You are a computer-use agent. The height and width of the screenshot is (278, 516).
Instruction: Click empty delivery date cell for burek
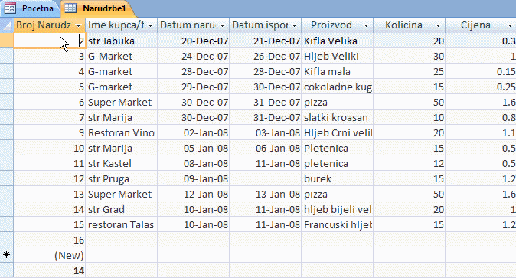click(265, 178)
